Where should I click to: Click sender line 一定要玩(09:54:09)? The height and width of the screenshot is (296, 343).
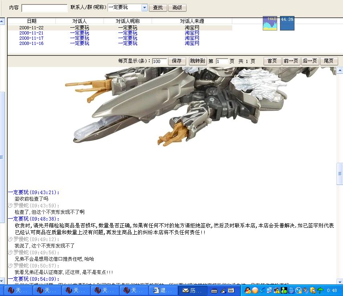(33, 279)
